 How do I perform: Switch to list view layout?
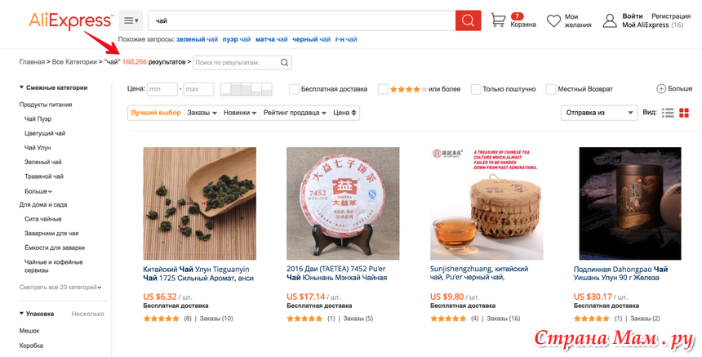tap(668, 113)
